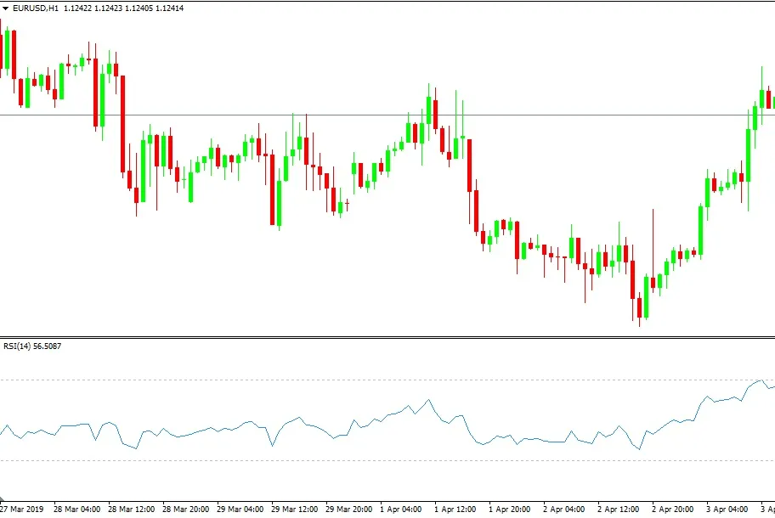Select the 1.12422 open price value
Image resolution: width=775 pixels, height=518 pixels.
coord(77,8)
